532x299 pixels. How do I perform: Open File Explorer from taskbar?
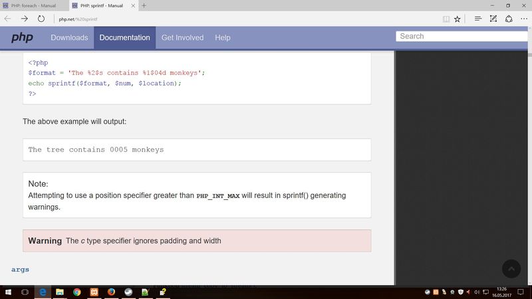click(x=60, y=292)
